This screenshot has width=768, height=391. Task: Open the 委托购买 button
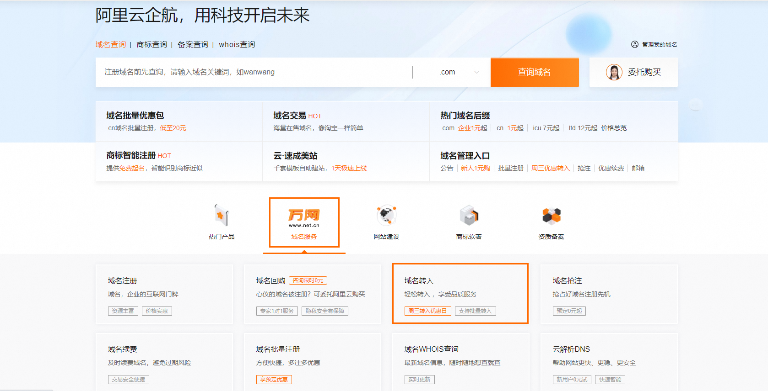pyautogui.click(x=633, y=72)
